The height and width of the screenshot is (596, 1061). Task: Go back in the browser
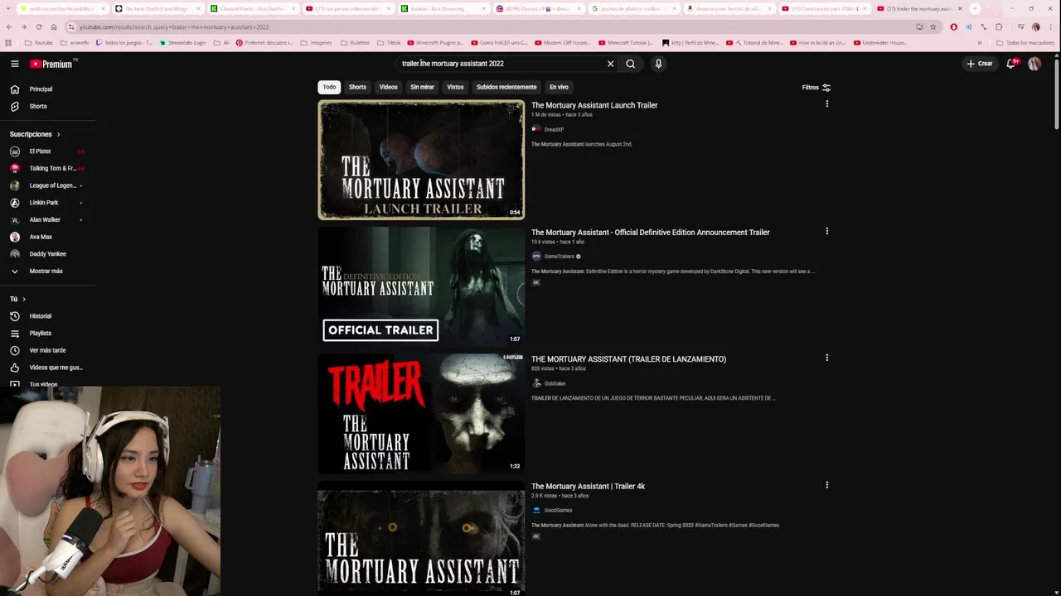point(9,26)
